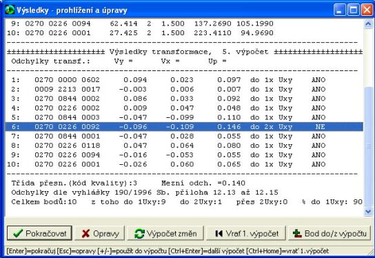Select row 7: 0270 0844 0001
Viewport: 375px width, 258px height.
(x=184, y=136)
